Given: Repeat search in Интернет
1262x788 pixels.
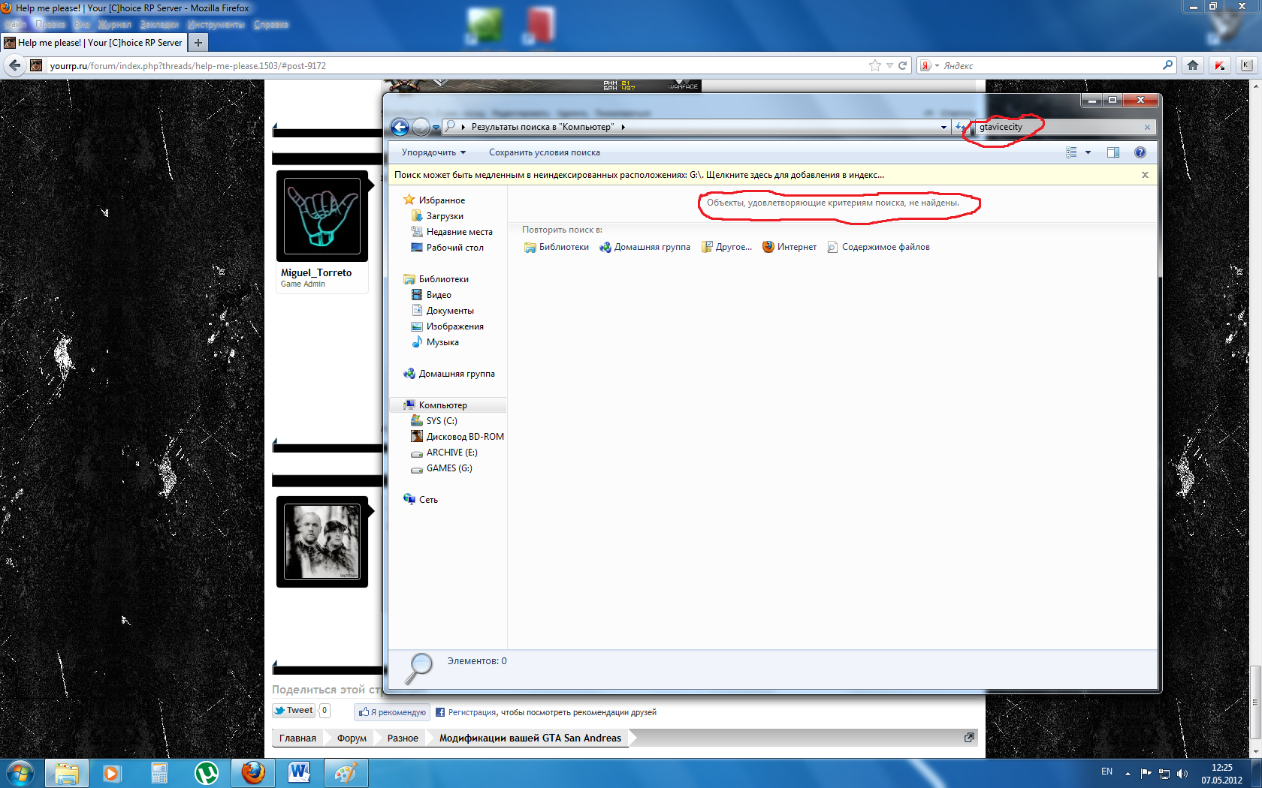Looking at the screenshot, I should pos(790,247).
